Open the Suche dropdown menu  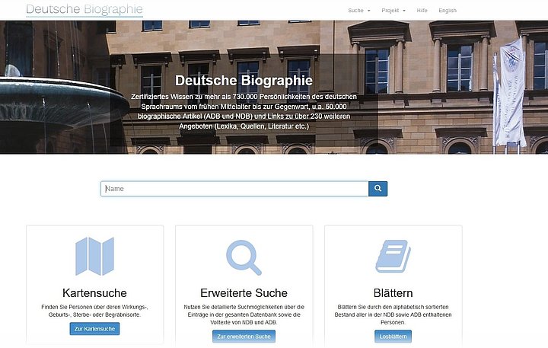359,11
